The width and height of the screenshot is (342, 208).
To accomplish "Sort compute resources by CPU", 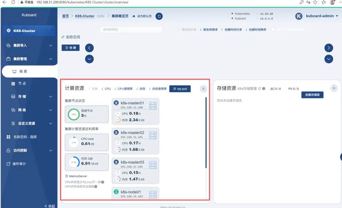I will click(x=106, y=89).
